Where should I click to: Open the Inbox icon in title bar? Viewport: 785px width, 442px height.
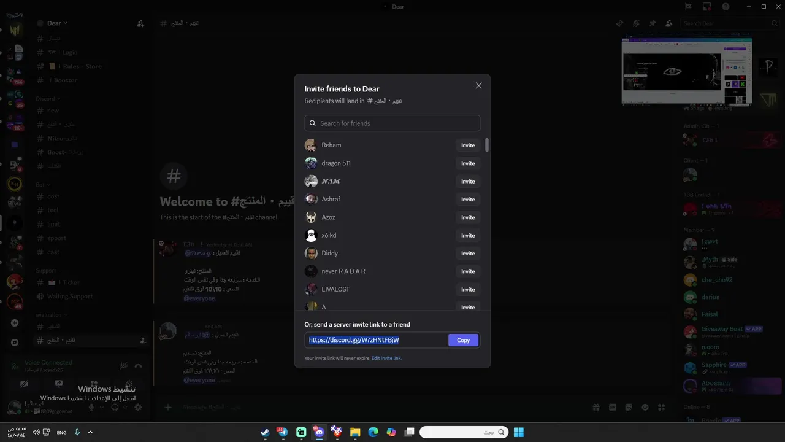pyautogui.click(x=707, y=7)
